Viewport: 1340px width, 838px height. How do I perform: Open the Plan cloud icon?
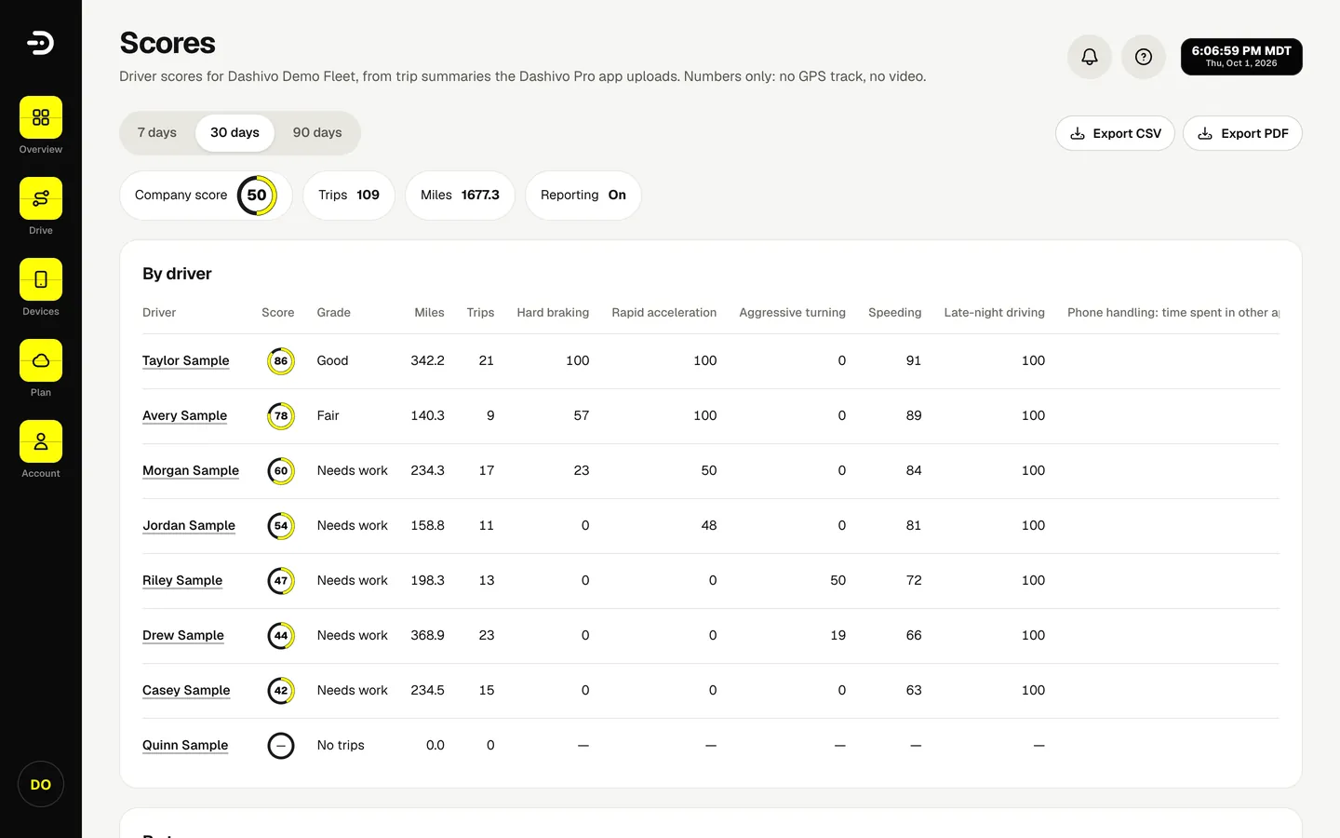(x=41, y=360)
